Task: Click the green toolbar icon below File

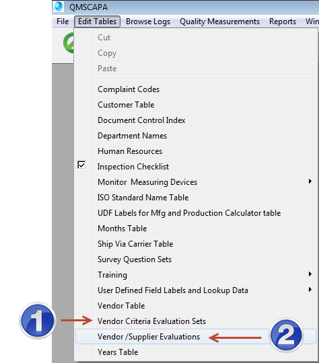Action: tap(69, 43)
